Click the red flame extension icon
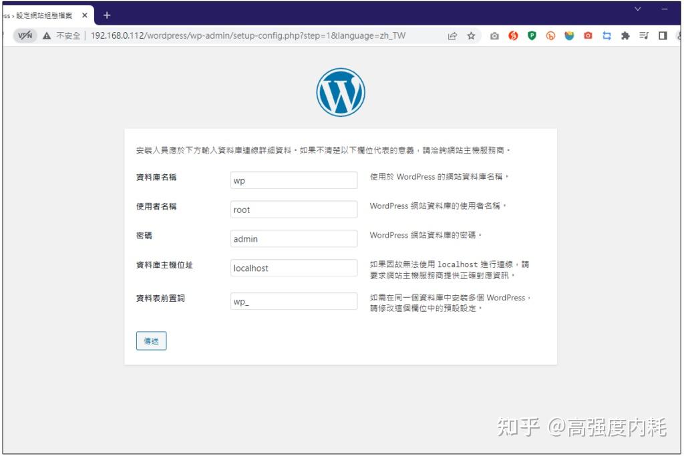The height and width of the screenshot is (456, 684). point(512,35)
